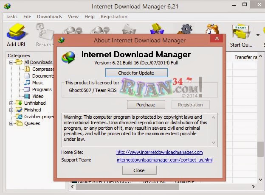The image size is (265, 195).
Task: Click the Start Queue toolbar icon
Action: tap(241, 32)
